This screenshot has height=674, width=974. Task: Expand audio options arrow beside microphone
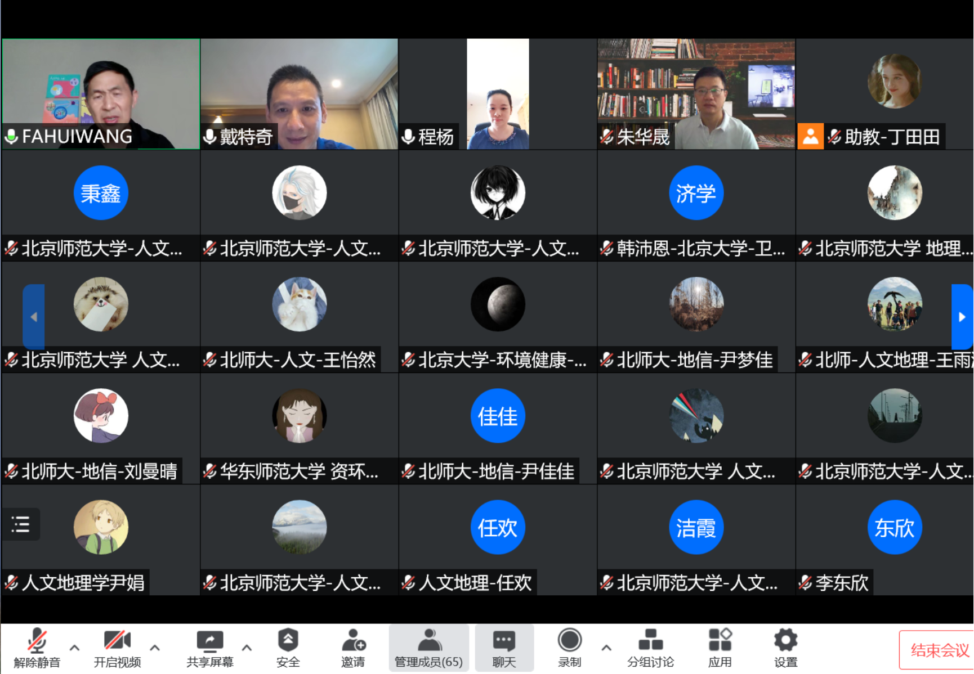pos(74,648)
